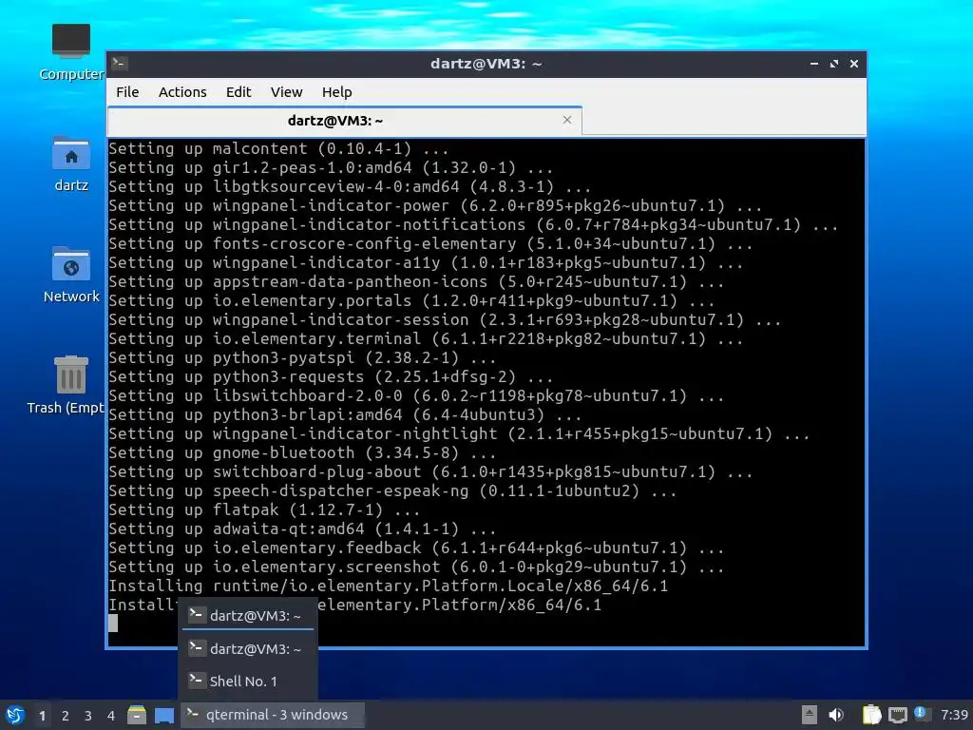The image size is (973, 730).
Task: Open the removable media eject tray icon
Action: [x=809, y=715]
